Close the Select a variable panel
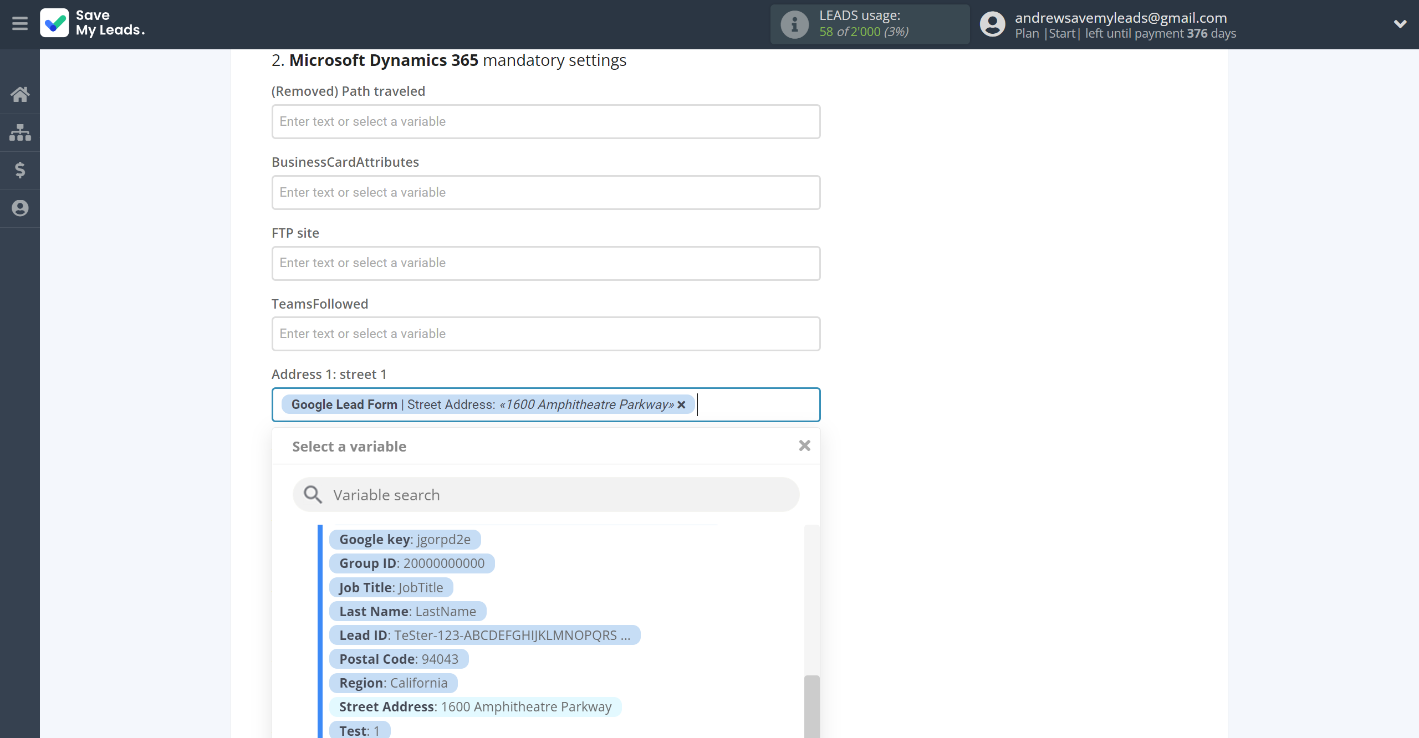The width and height of the screenshot is (1419, 738). pyautogui.click(x=804, y=445)
